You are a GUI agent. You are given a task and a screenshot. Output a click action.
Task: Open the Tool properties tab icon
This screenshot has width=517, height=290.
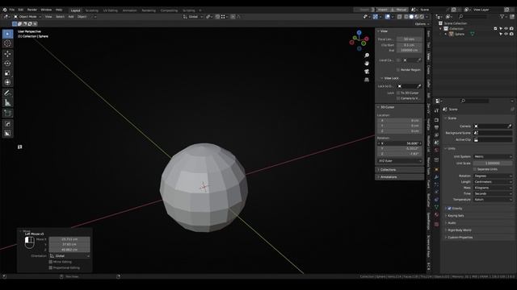436,110
